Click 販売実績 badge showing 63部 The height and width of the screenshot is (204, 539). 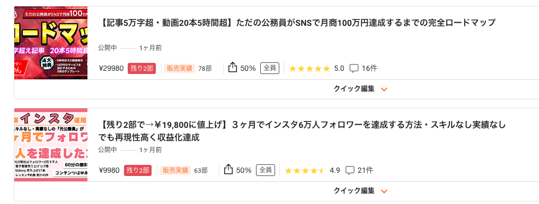coord(175,170)
